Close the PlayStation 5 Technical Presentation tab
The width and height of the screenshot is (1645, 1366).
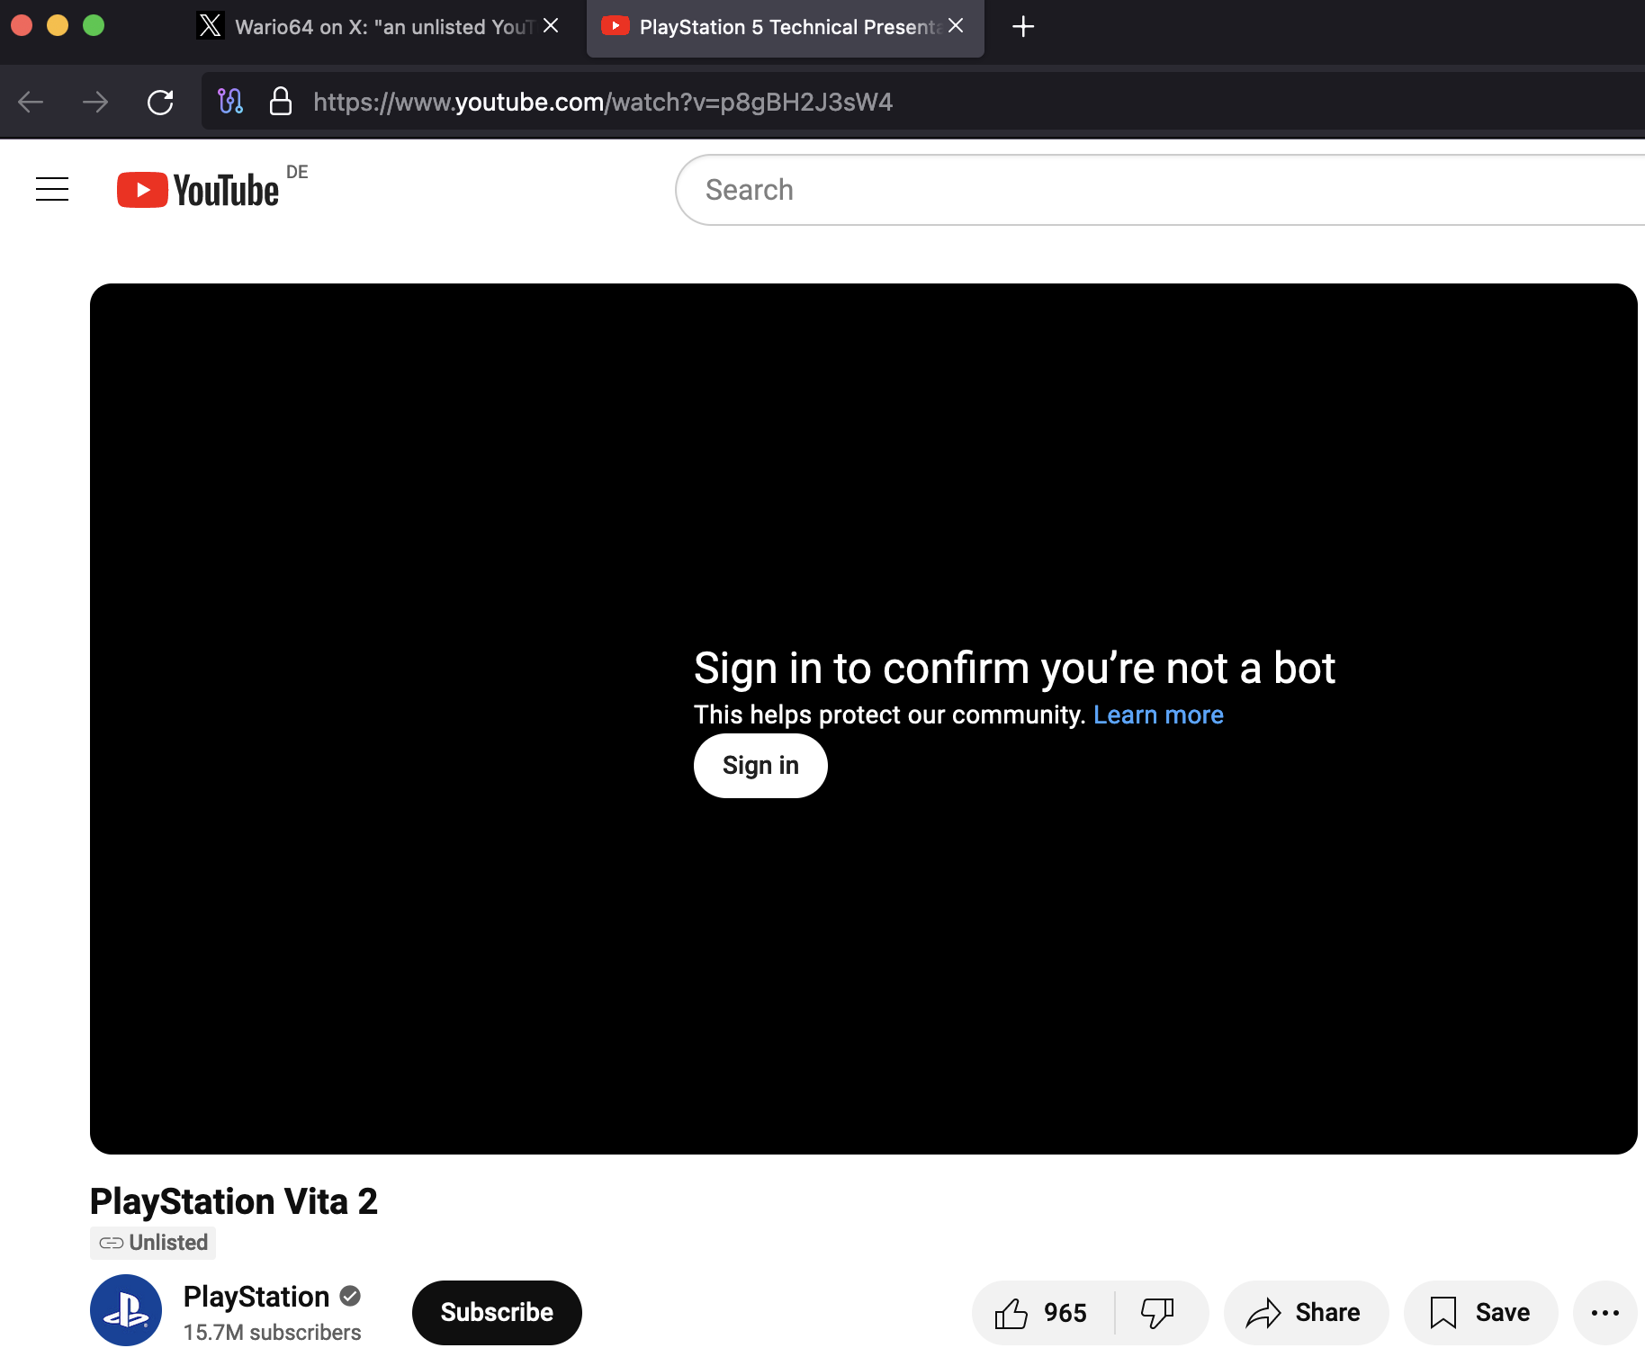pyautogui.click(x=956, y=26)
